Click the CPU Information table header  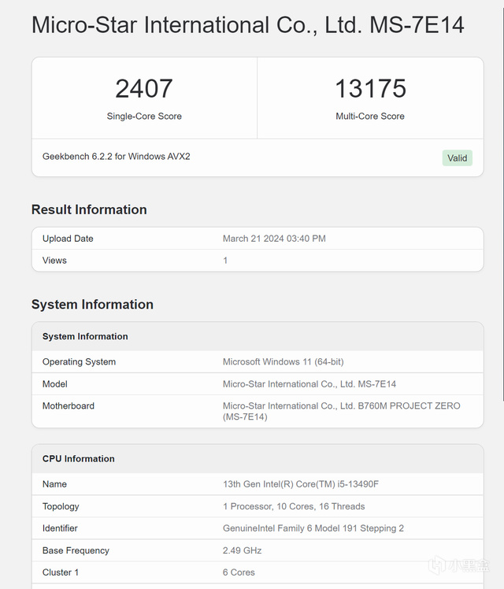pos(79,458)
